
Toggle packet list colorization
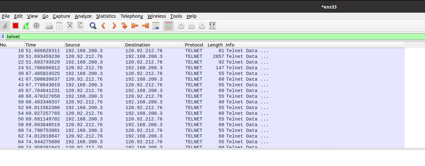pyautogui.click(x=168, y=26)
